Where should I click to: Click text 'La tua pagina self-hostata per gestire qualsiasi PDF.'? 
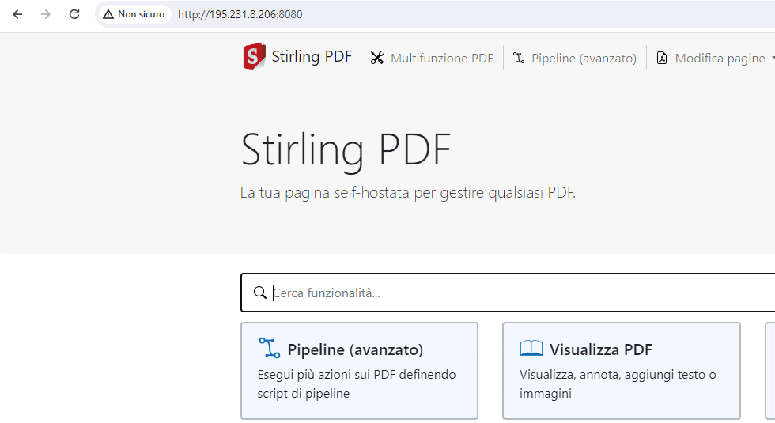tap(408, 192)
